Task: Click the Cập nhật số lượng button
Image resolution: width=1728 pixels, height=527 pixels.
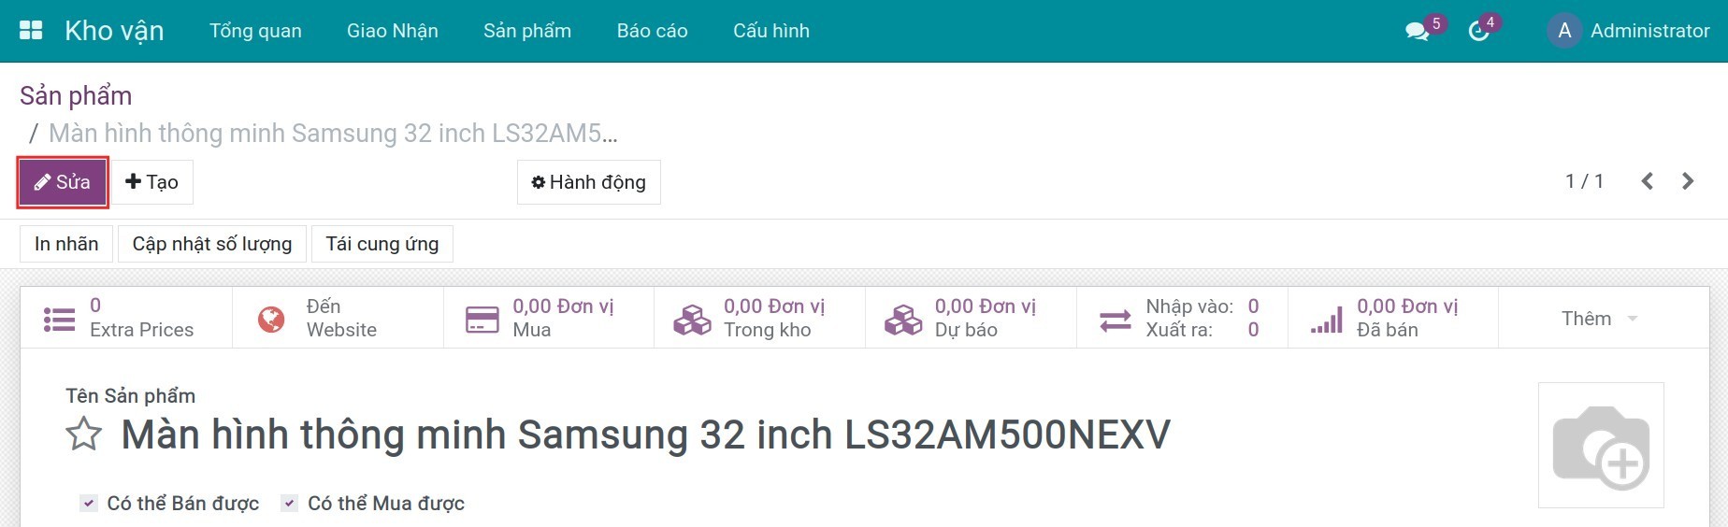Action: [212, 244]
